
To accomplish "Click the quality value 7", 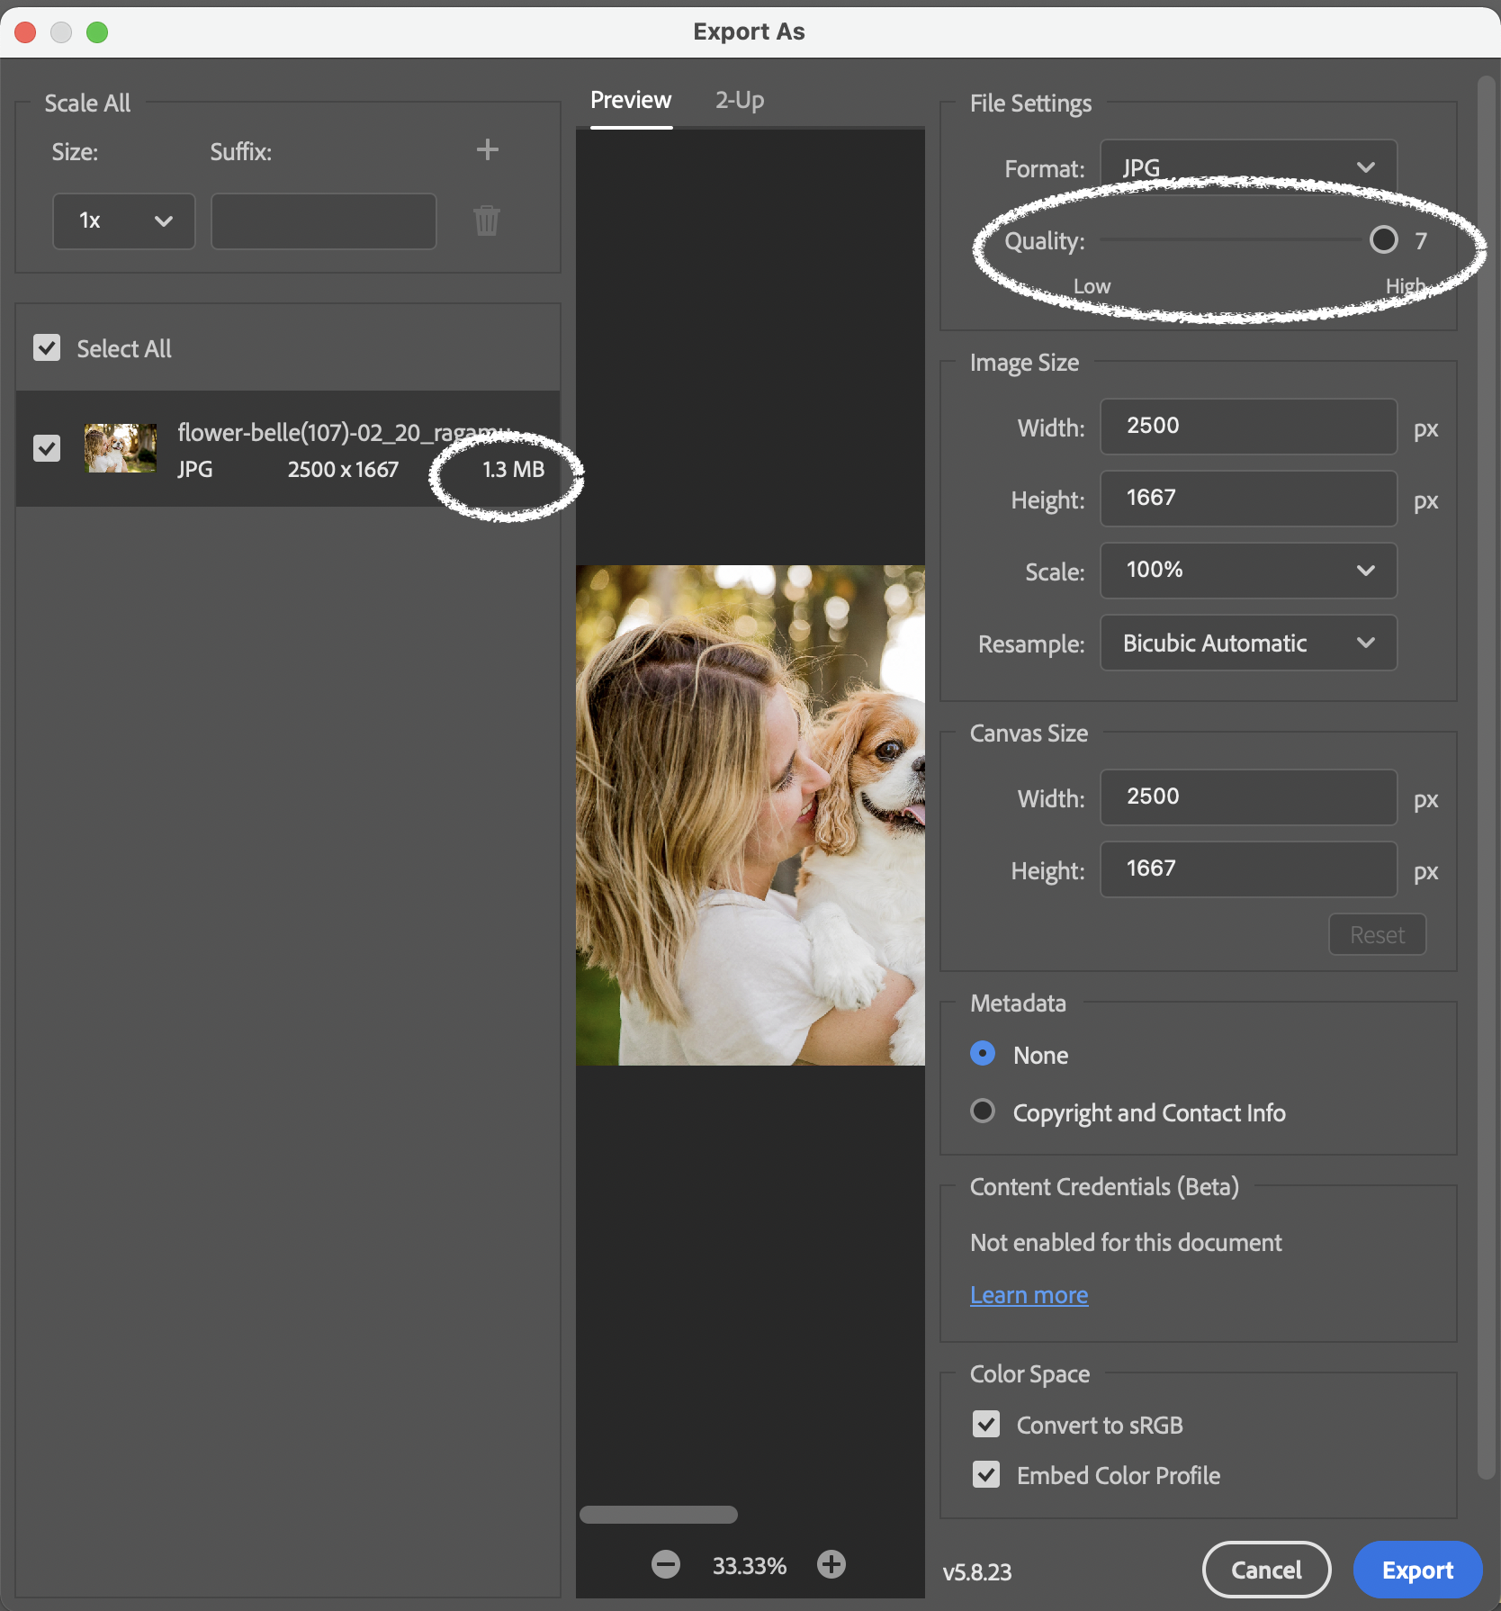I will tap(1420, 241).
